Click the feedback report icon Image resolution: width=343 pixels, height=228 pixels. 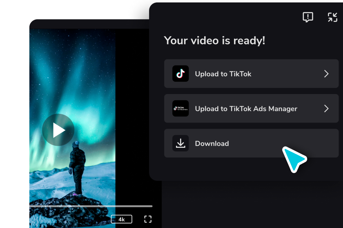pyautogui.click(x=308, y=17)
